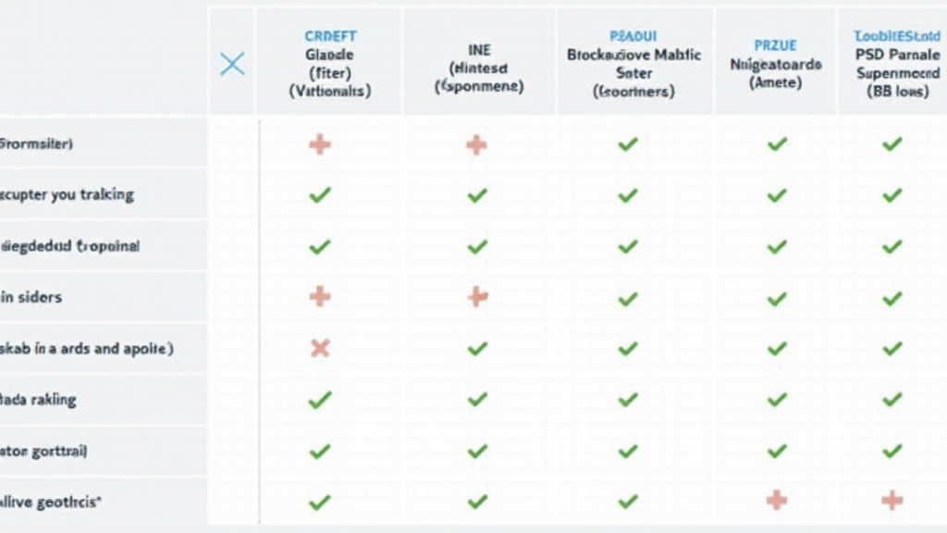Click green check in 'Bada rakling' row, CRDEFT column
The height and width of the screenshot is (533, 947).
pyautogui.click(x=320, y=400)
